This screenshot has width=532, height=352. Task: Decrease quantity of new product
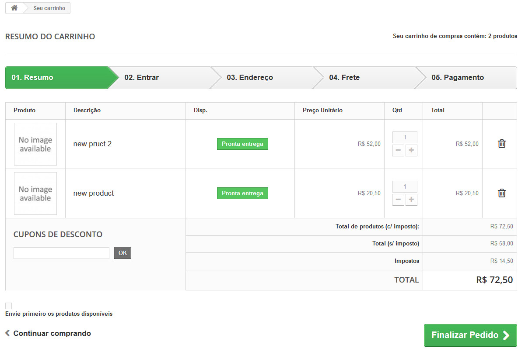398,200
